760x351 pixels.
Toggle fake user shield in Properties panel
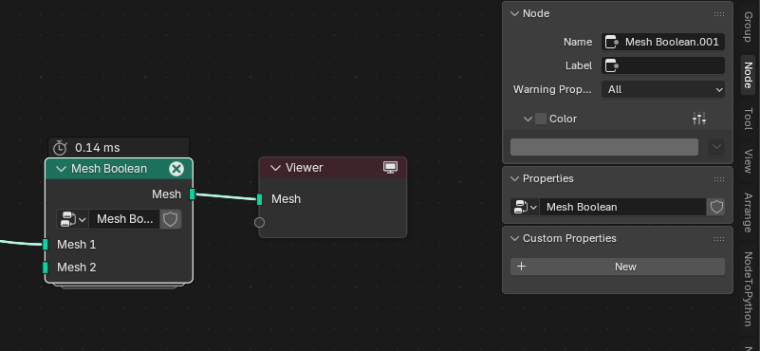[x=716, y=207]
